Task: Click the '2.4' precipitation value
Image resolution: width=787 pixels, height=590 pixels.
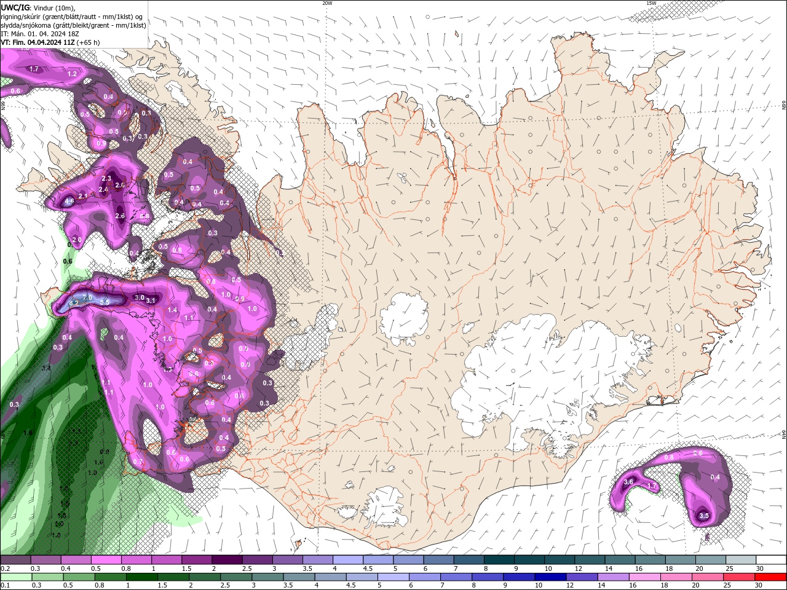Action: (103, 190)
